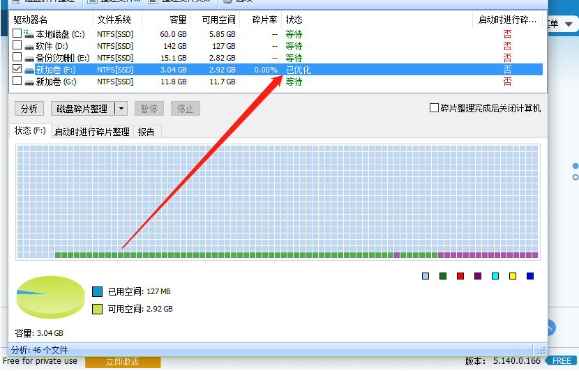The width and height of the screenshot is (579, 375).
Task: Click the red 否 in the C: row
Action: (x=507, y=34)
